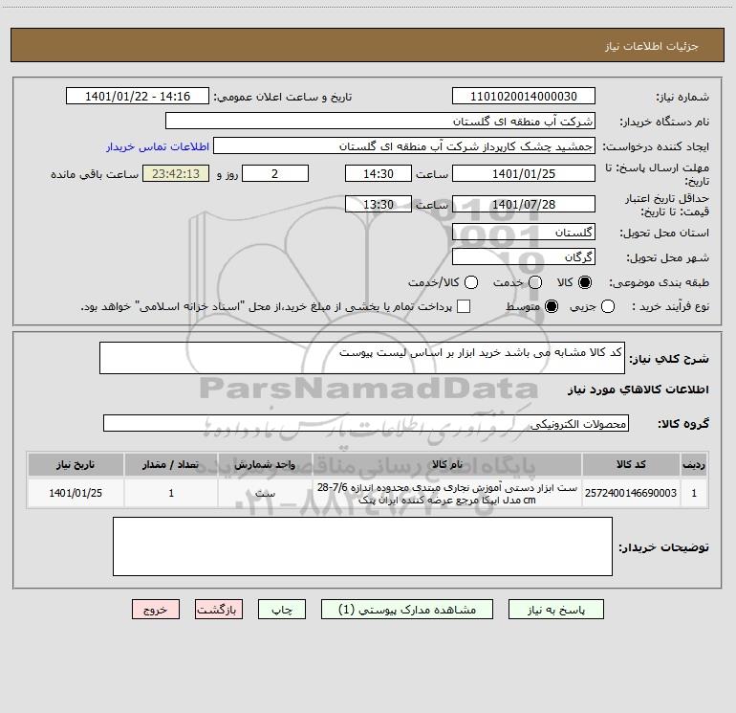The height and width of the screenshot is (713, 736).
Task: Click the announcement date field 1401/01/22 - 14:16
Action: [138, 97]
